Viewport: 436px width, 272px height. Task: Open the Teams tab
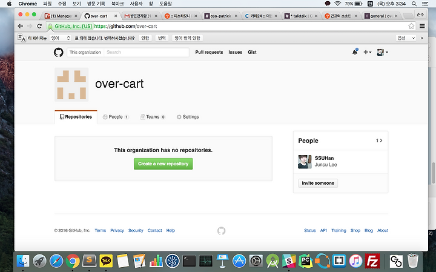153,117
